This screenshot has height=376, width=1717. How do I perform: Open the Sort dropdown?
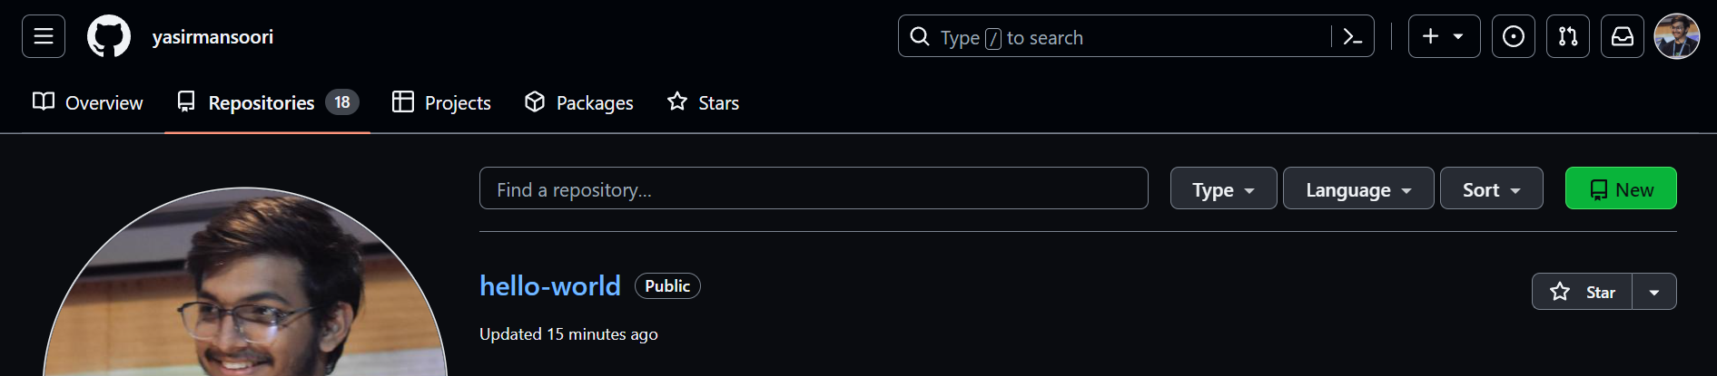1492,188
